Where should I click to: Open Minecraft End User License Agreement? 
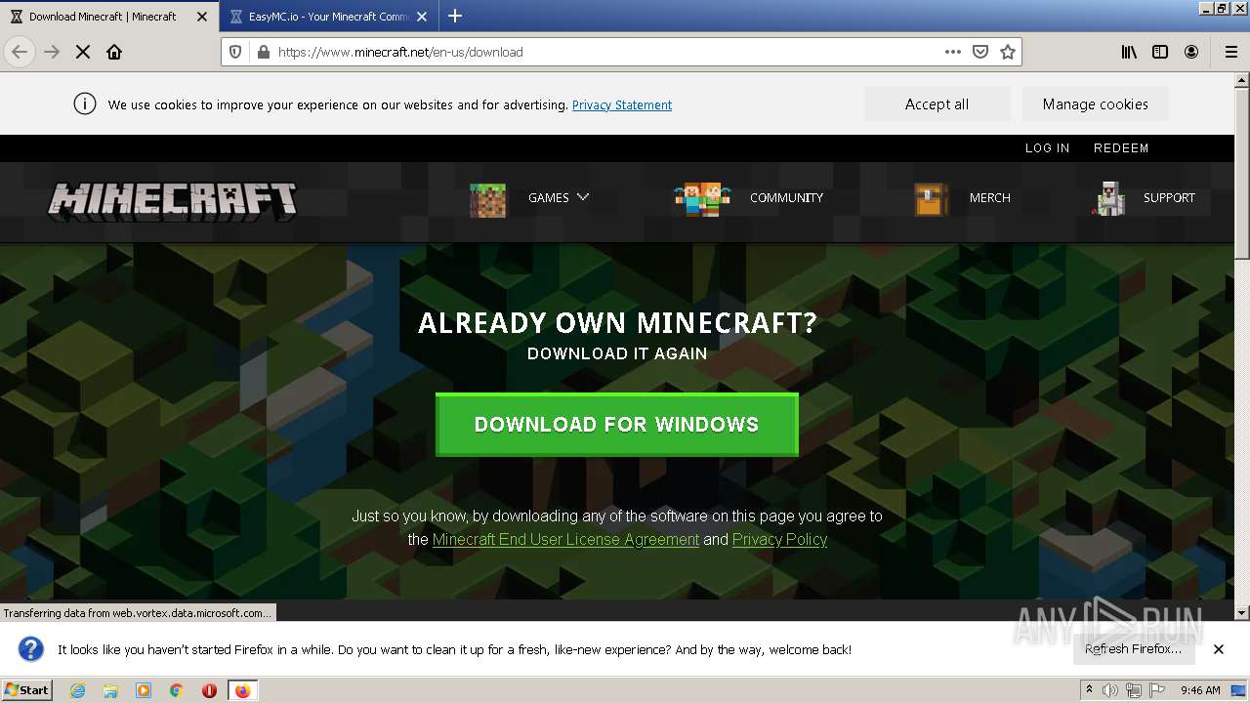coord(565,539)
